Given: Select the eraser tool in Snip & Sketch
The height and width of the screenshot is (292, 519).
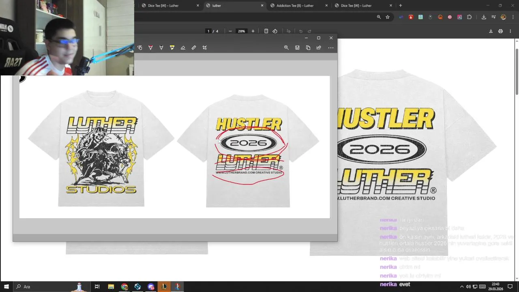Looking at the screenshot, I should 183,47.
